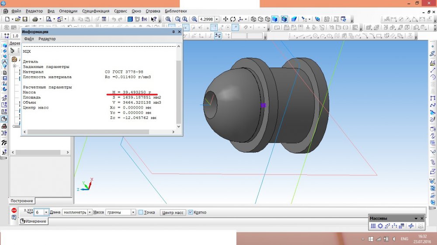Click the Windows Start button in taskbar

click(x=370, y=239)
